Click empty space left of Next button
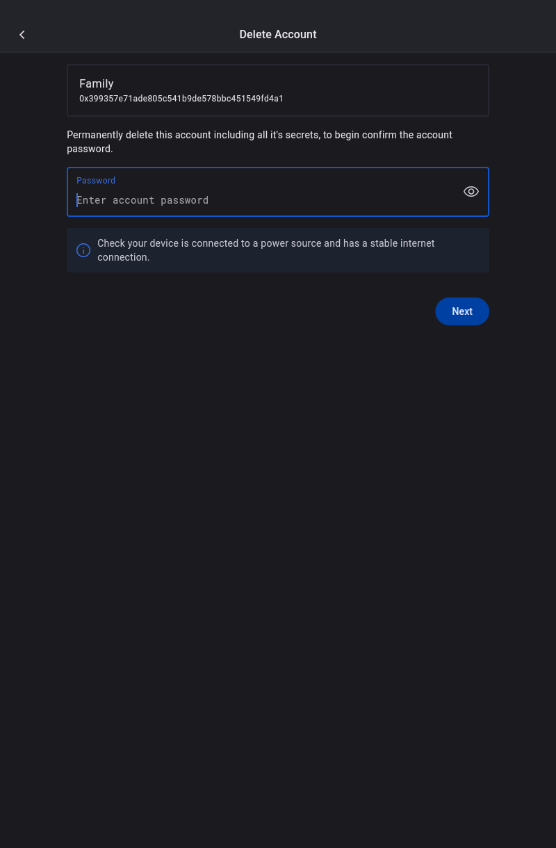The image size is (556, 848). (278, 311)
